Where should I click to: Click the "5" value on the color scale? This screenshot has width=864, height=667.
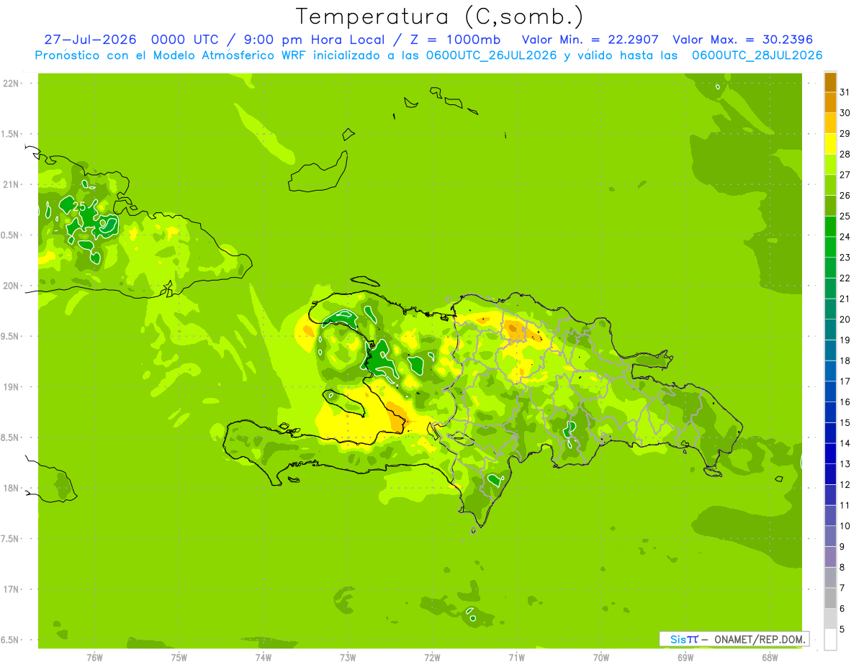coord(842,630)
